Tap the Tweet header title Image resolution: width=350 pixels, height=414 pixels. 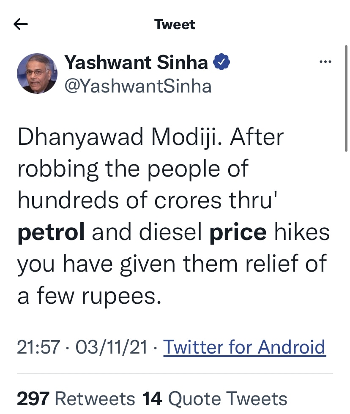175,25
